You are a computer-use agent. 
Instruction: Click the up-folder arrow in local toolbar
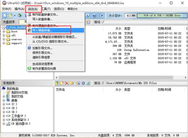(x=57, y=83)
